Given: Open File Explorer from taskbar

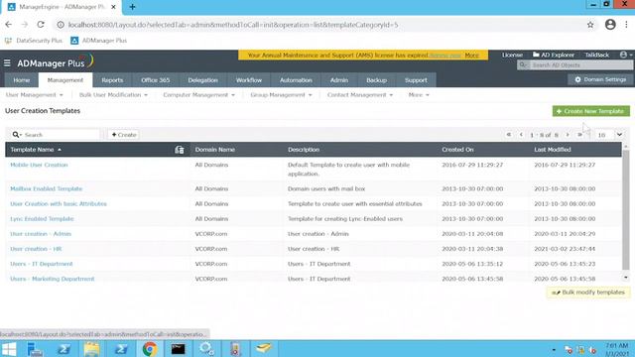Looking at the screenshot, I should (x=92, y=348).
